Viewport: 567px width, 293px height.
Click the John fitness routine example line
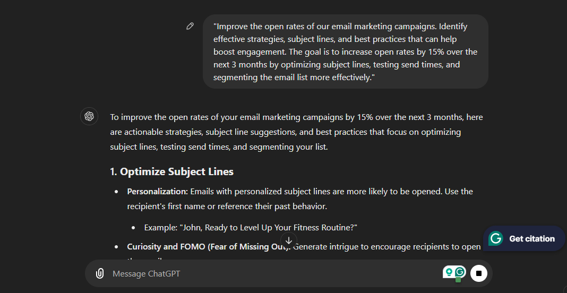pos(251,228)
